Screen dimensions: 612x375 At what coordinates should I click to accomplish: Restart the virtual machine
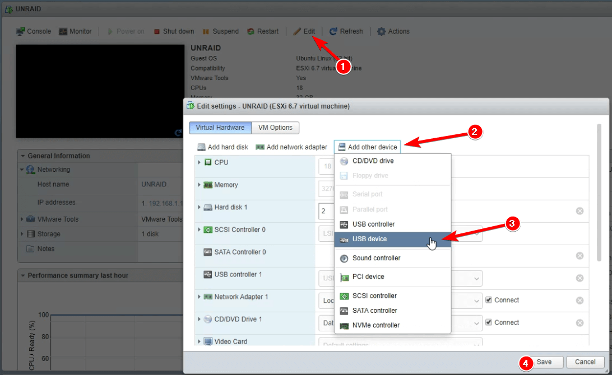[x=263, y=31]
